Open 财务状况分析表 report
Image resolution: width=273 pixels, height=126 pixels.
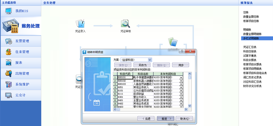252,86
